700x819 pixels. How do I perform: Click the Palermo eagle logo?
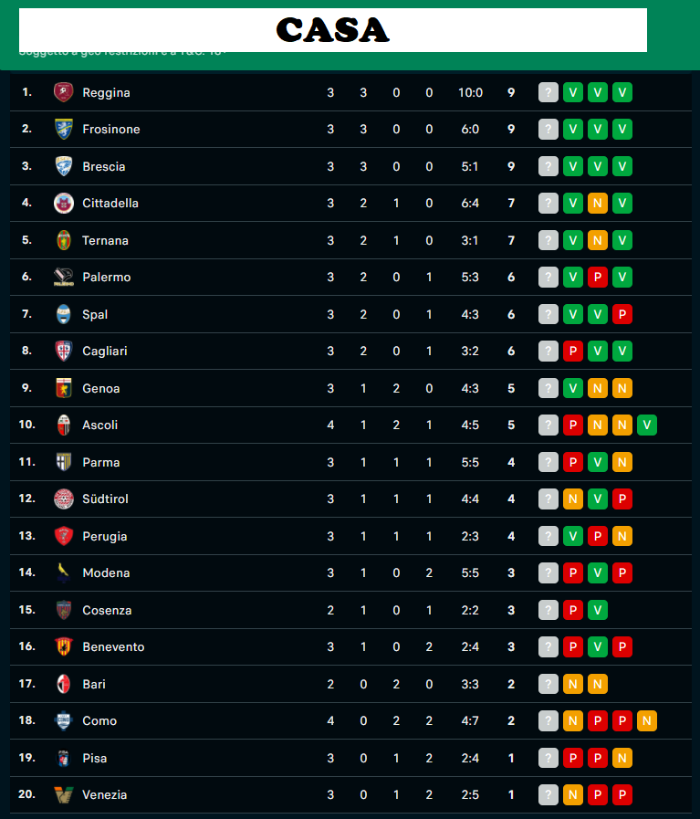point(64,277)
